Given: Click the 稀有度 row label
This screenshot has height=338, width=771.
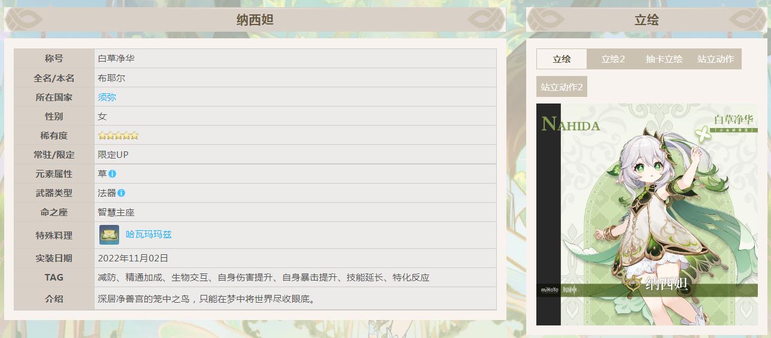Looking at the screenshot, I should (54, 135).
